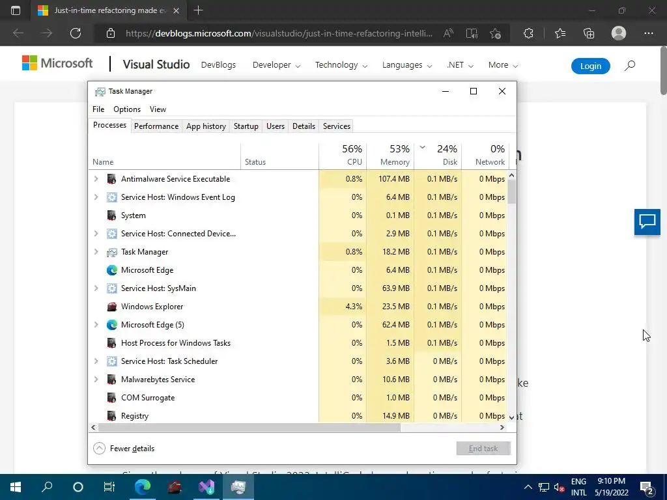667x500 pixels.
Task: Expand Microsoft Edge (5) process group
Action: pyautogui.click(x=96, y=325)
